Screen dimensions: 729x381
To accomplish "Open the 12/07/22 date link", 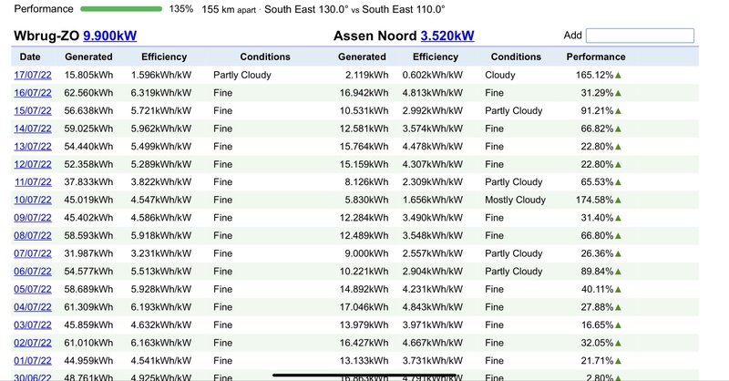I will click(x=33, y=164).
